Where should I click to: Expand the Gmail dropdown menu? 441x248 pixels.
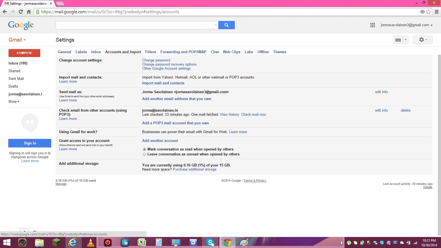coord(17,40)
